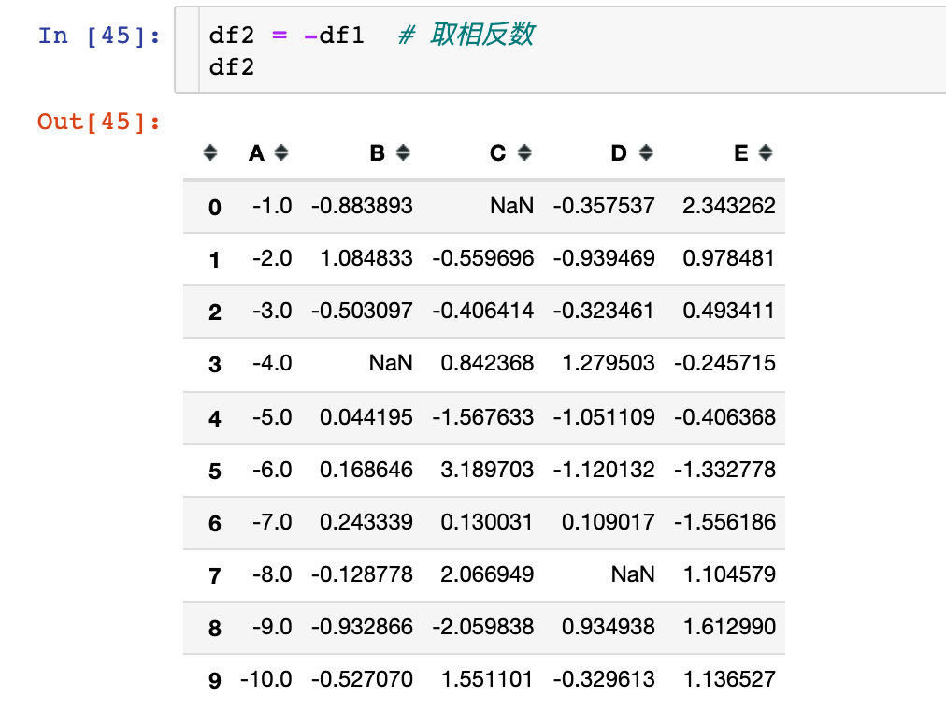
Task: Select value 1.279503
Action: [609, 363]
